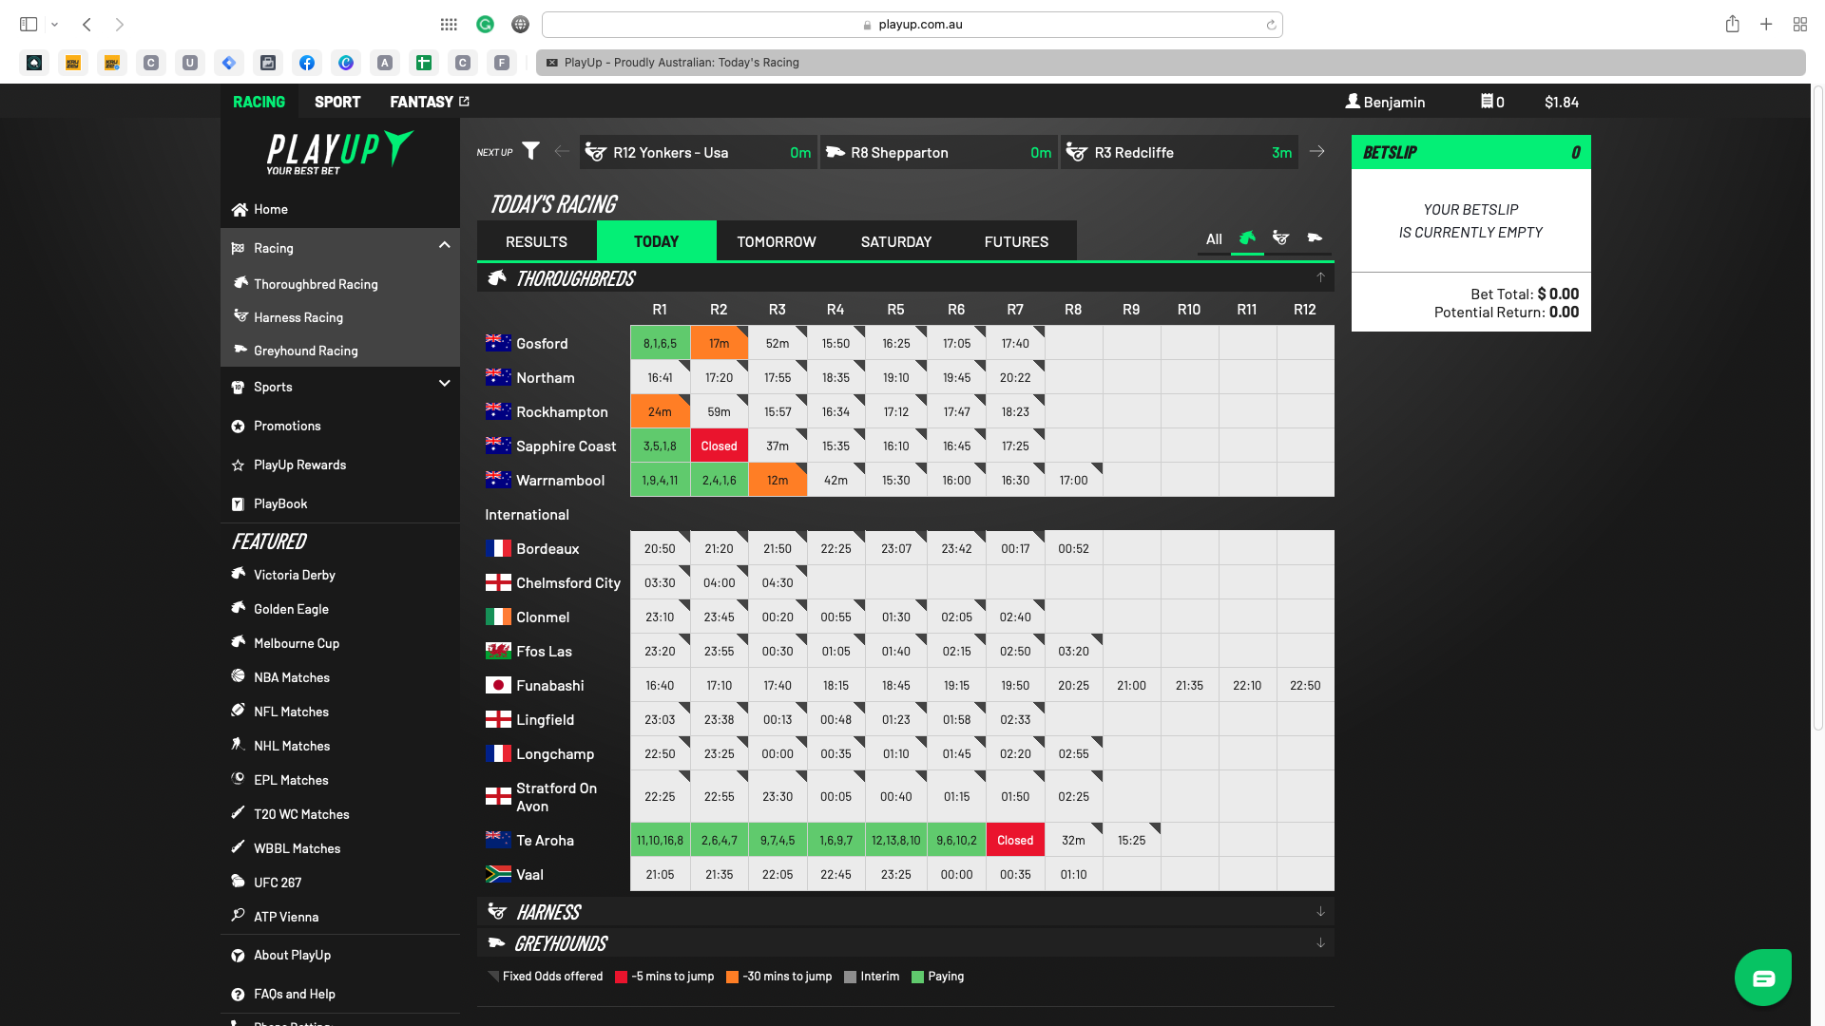Switch to the SATURDAY tab
The image size is (1825, 1026).
click(x=895, y=241)
